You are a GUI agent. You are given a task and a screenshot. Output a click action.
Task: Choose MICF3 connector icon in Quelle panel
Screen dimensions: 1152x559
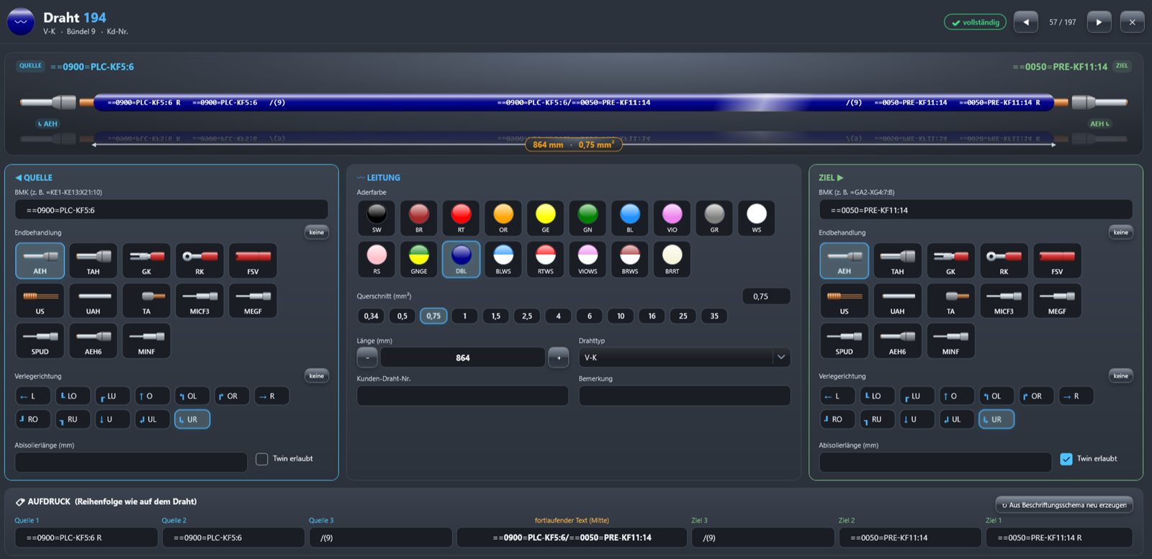199,301
